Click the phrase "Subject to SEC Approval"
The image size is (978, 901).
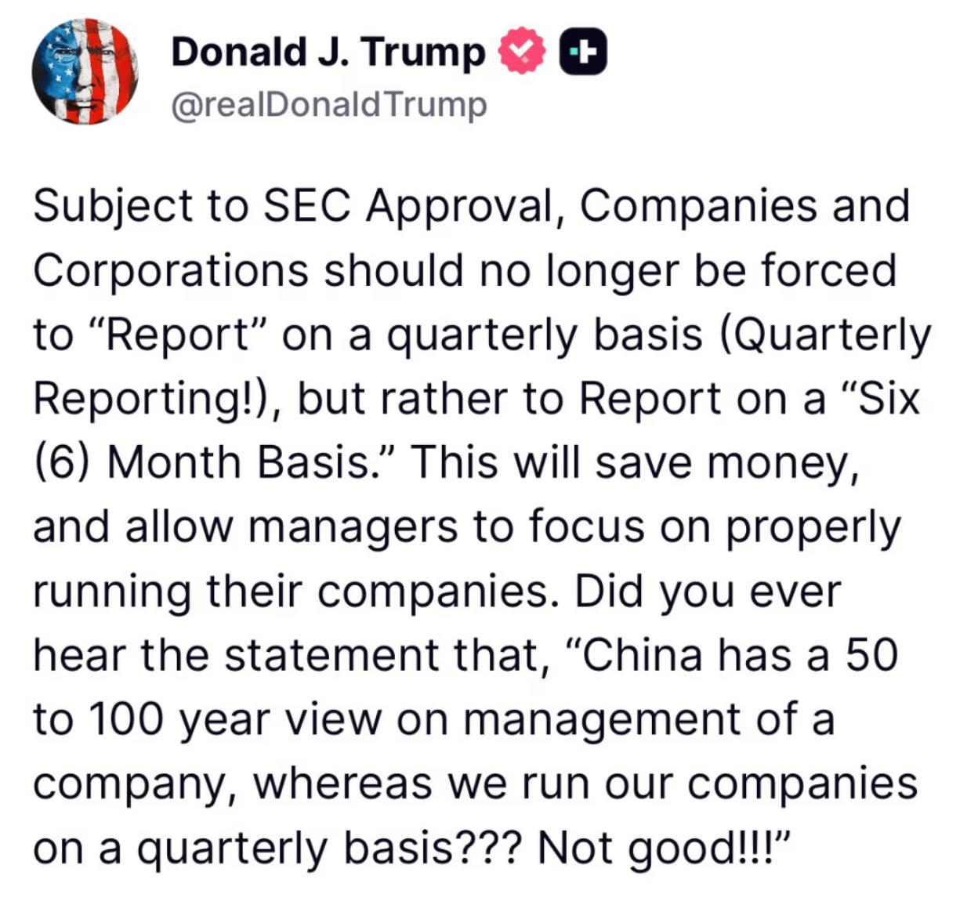point(298,207)
